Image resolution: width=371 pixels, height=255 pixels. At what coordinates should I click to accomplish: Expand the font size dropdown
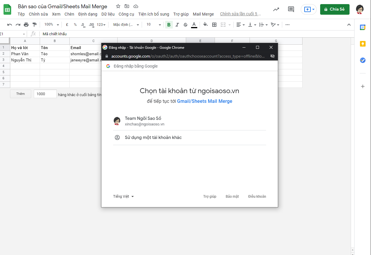click(153, 25)
